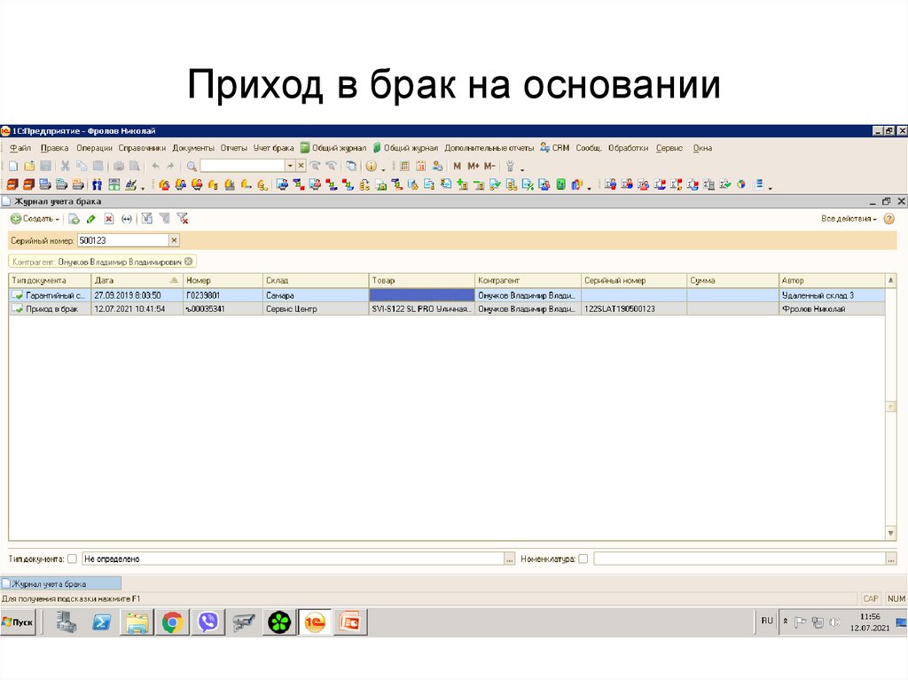Expand the toolbar search field dropdown arrow
The image size is (908, 680).
tap(289, 166)
